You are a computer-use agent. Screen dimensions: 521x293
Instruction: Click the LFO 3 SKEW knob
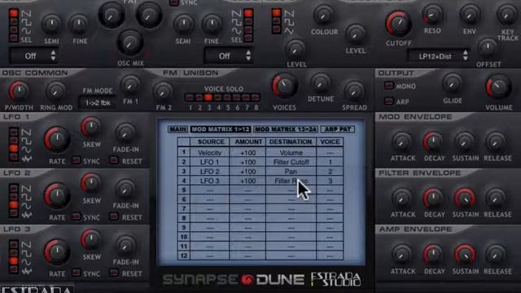click(90, 239)
